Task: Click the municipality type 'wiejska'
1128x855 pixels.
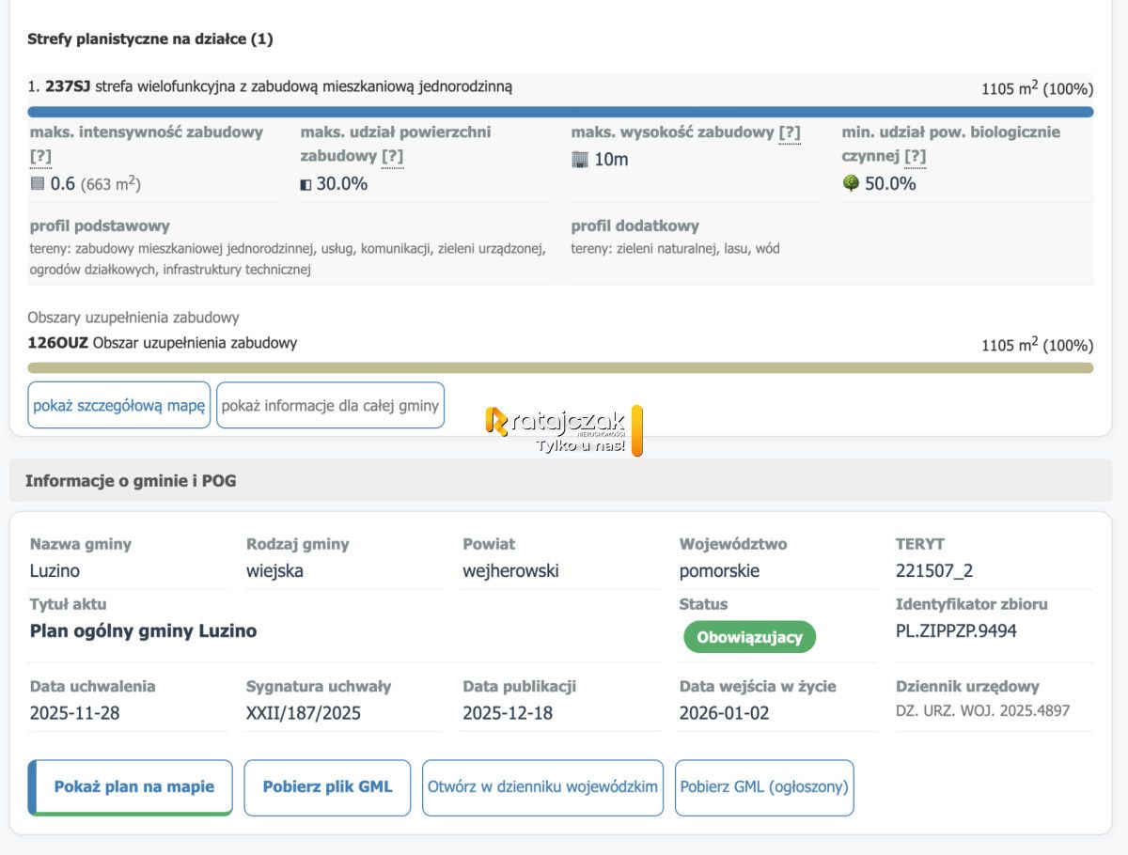Action: 274,570
